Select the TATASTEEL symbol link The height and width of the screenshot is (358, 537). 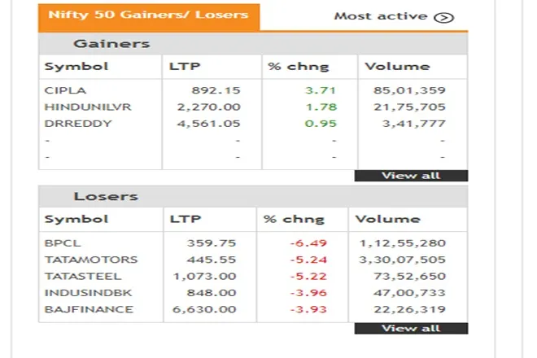83,277
